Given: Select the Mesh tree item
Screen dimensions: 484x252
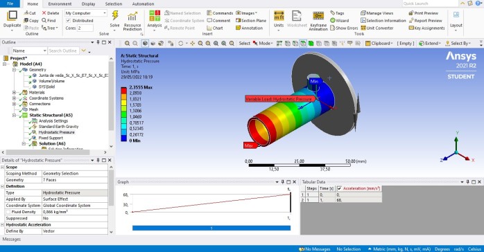Looking at the screenshot, I should click(34, 109).
